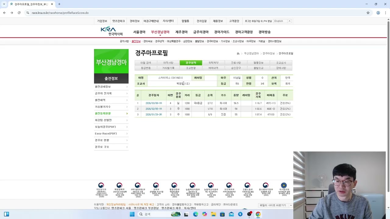
Task: Switch to the 혈통정보 tab
Action: pyautogui.click(x=258, y=63)
